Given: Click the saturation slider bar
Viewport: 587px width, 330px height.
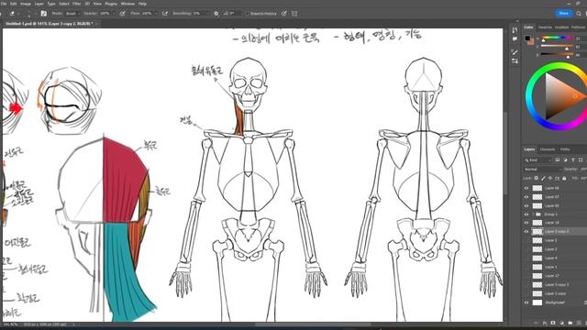Looking at the screenshot, I should point(556,47).
